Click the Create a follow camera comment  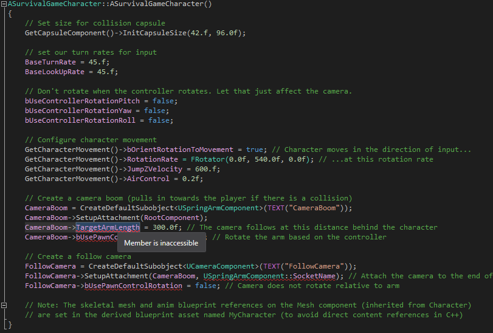pos(78,256)
